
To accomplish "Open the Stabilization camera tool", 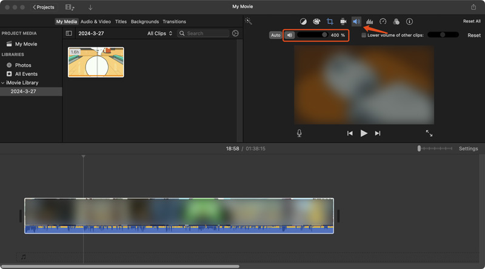I will click(x=343, y=22).
